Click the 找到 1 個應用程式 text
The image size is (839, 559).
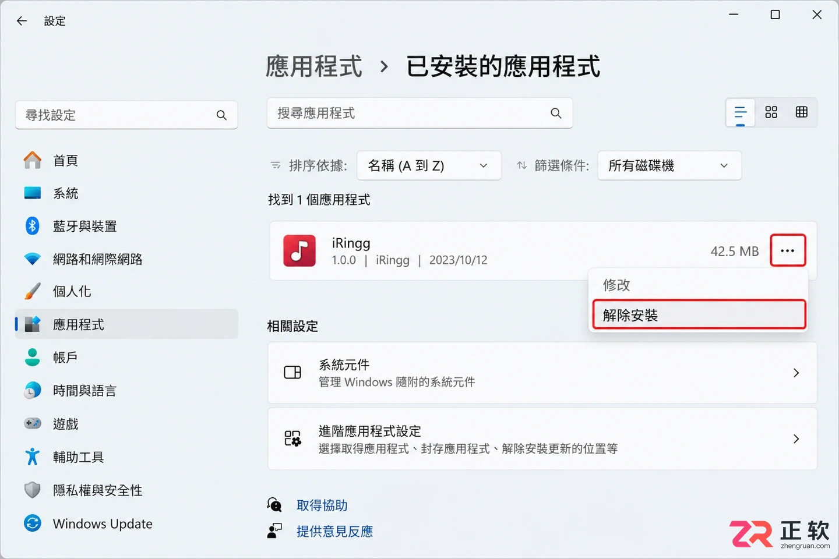319,200
